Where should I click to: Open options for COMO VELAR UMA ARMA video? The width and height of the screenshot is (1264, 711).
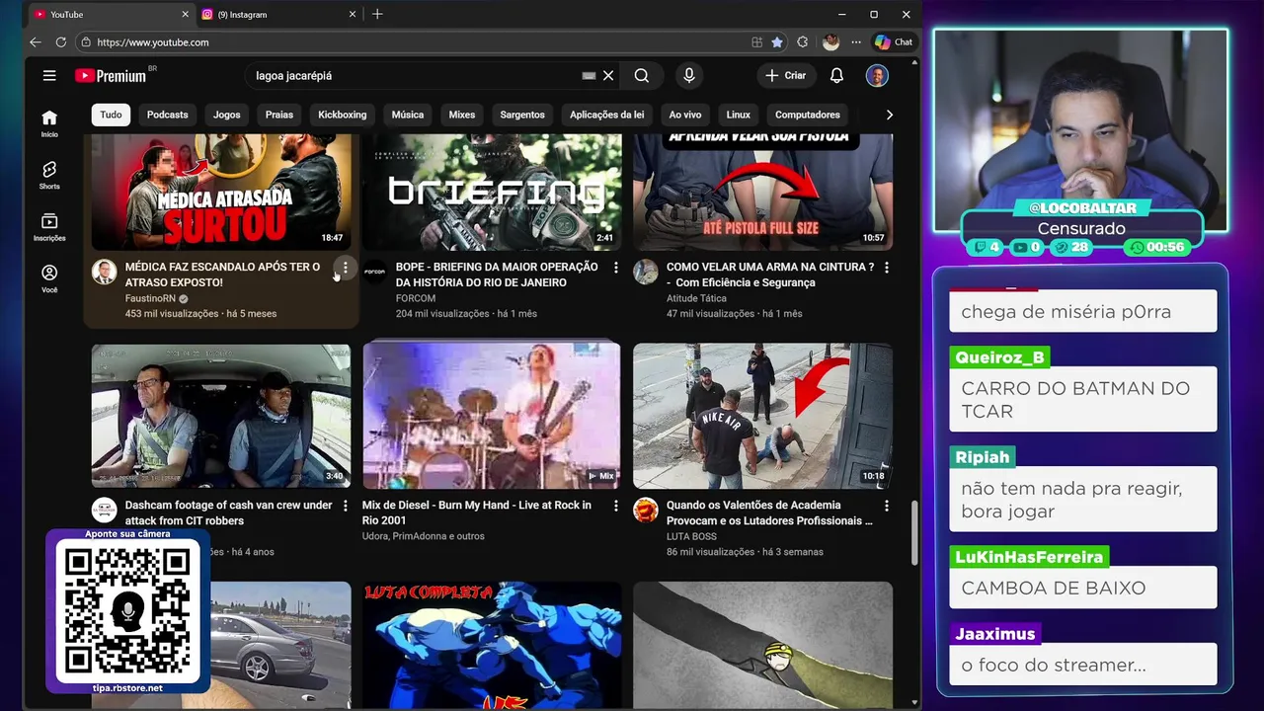(x=886, y=268)
